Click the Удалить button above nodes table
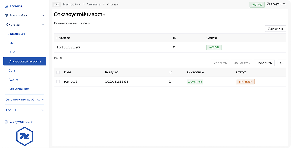The width and height of the screenshot is (291, 148). 220,63
